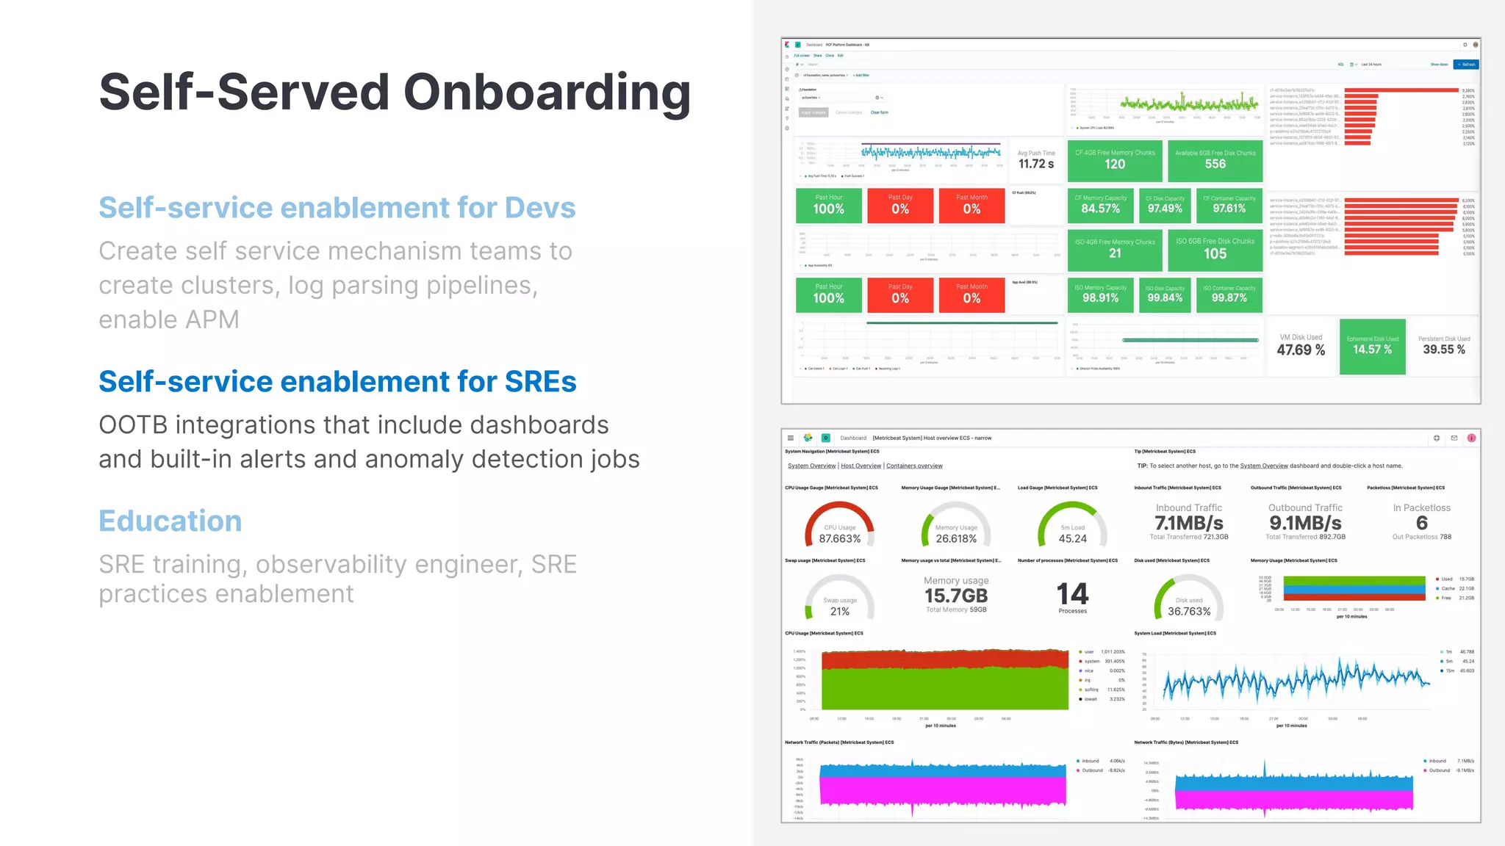This screenshot has width=1505, height=846.
Task: Click the Swap usage 21% gauge
Action: tap(839, 597)
